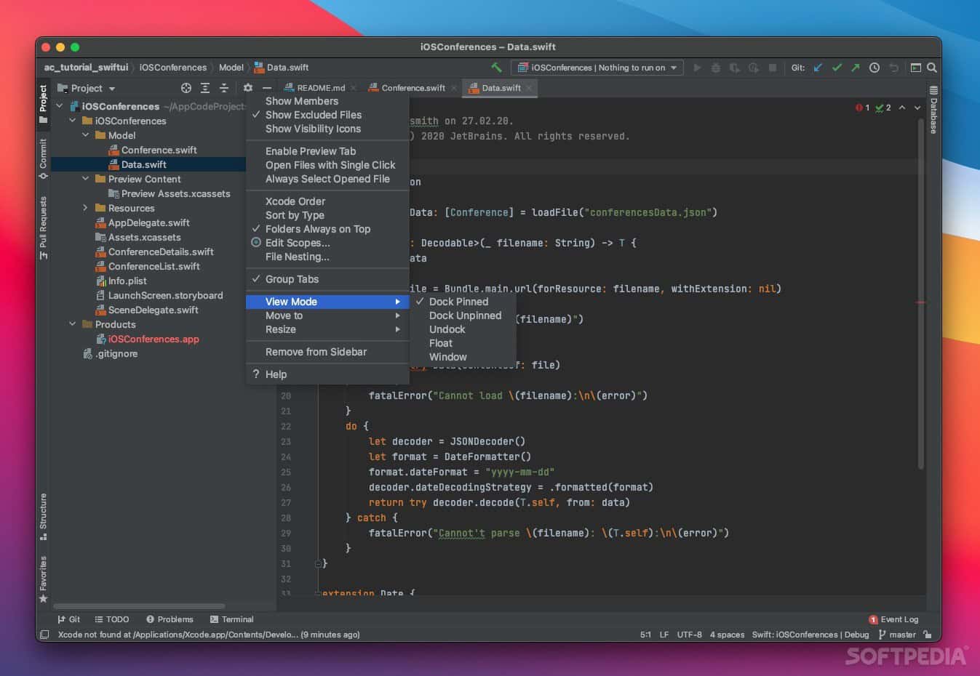This screenshot has width=980, height=676.
Task: Click the UTF-8 encoding status
Action: (690, 635)
